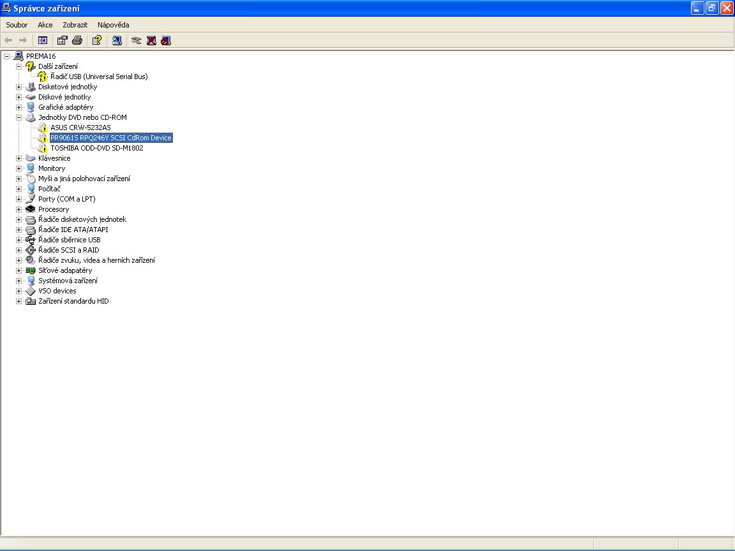Open the Nápověda menu
Viewport: 735px width, 551px height.
(114, 25)
